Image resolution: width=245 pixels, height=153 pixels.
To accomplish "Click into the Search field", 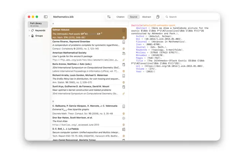I will point(192,17).
